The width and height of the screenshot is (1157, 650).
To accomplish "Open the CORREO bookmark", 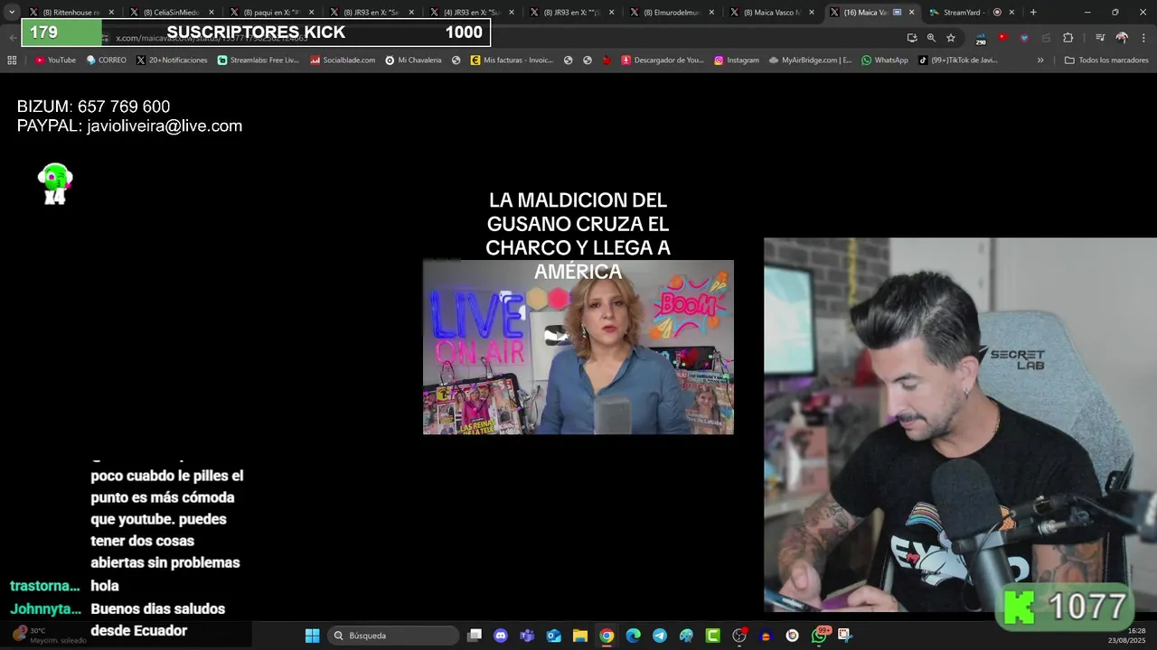I will 106,60.
